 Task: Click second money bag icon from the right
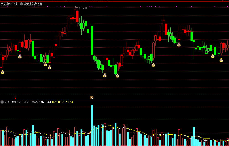(x=213, y=56)
